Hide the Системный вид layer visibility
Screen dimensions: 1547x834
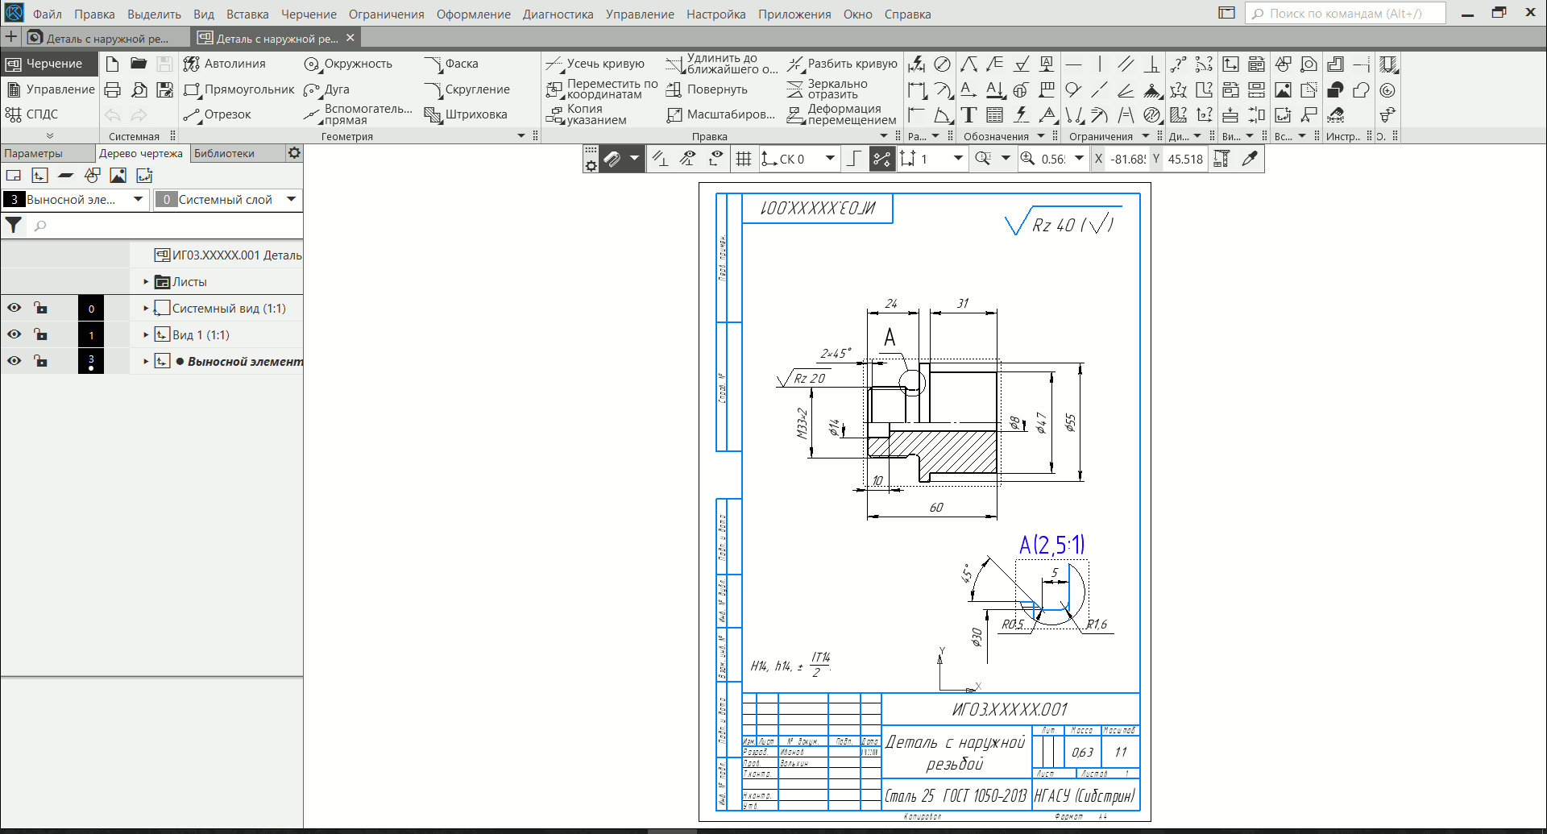point(15,308)
